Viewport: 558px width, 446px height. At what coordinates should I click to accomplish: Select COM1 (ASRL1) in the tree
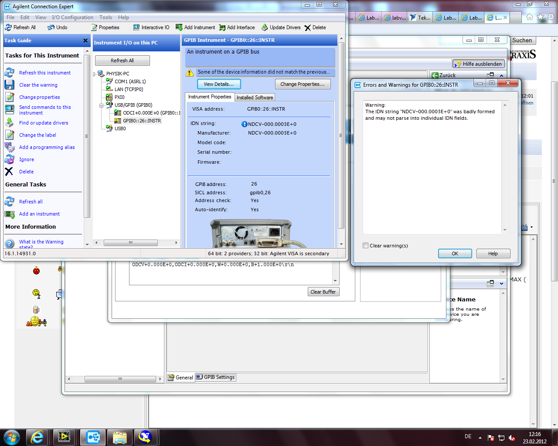pos(130,81)
